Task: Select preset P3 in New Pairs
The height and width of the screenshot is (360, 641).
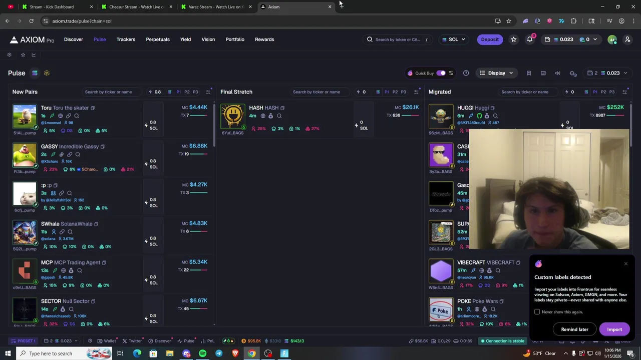Action: [x=195, y=92]
